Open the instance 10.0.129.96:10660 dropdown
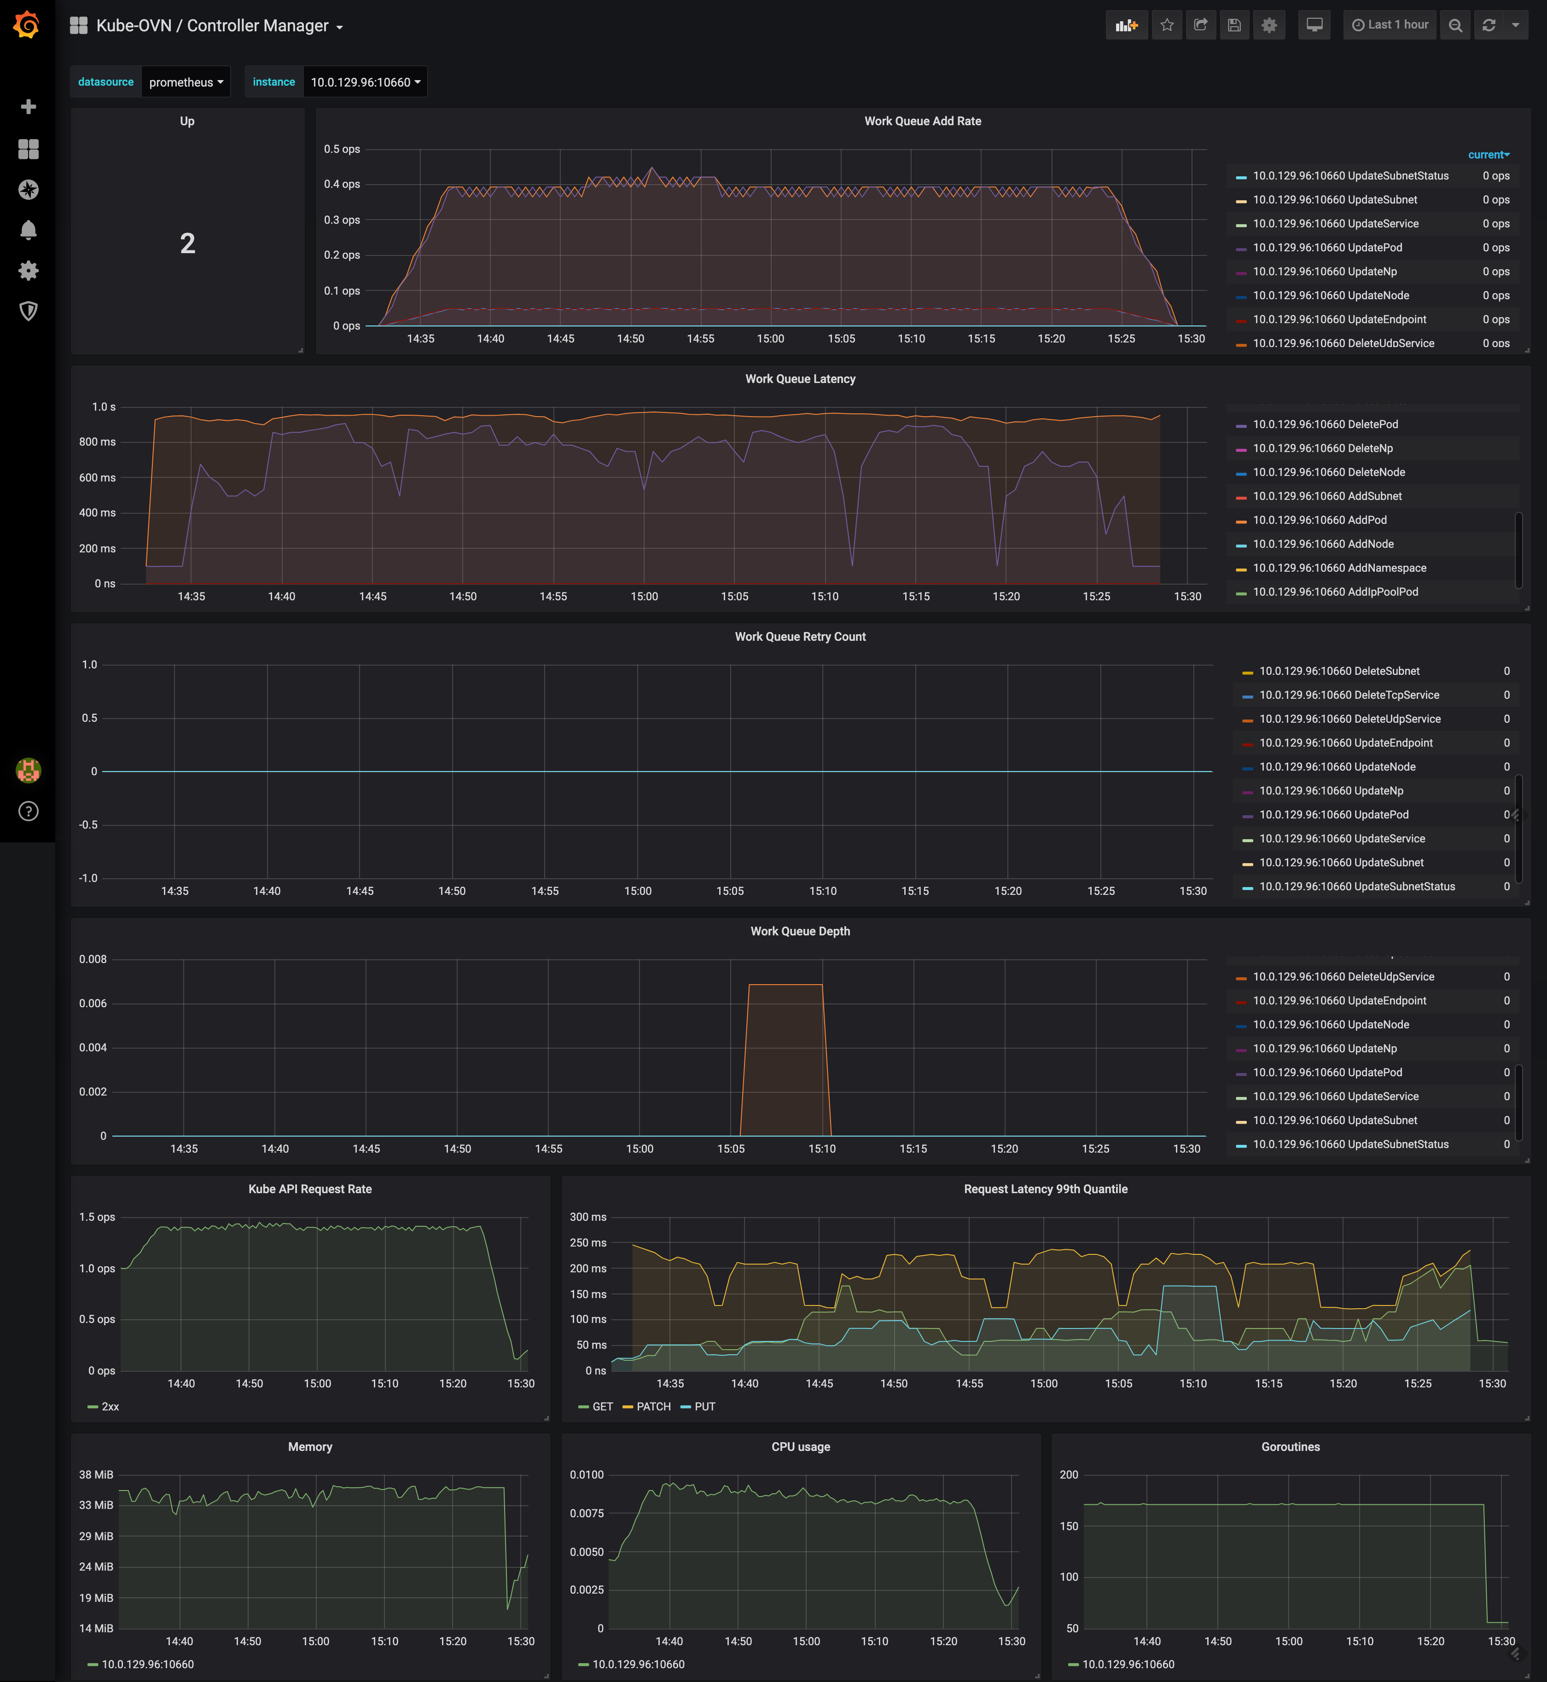This screenshot has width=1547, height=1682. [x=365, y=82]
